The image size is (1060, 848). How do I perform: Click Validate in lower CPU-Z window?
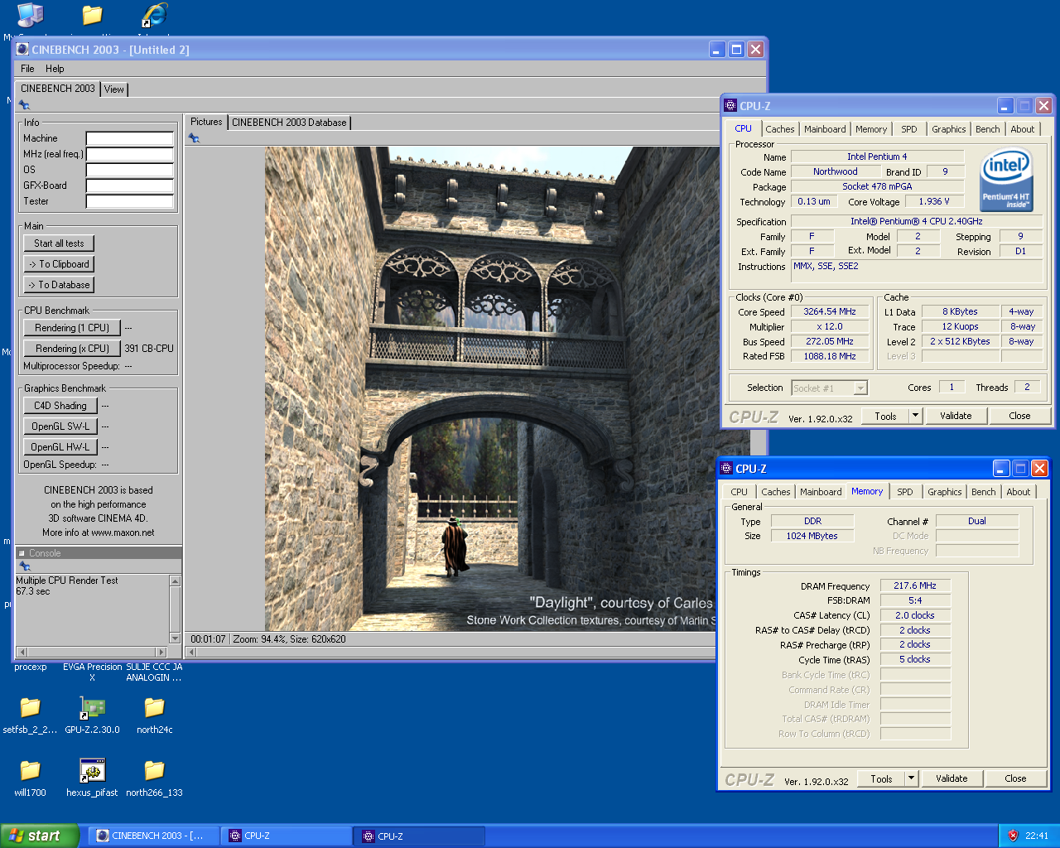952,778
